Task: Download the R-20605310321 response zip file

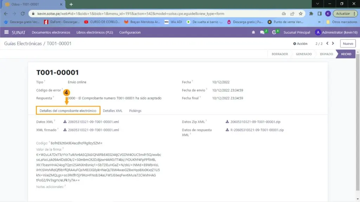Action: click(x=257, y=130)
